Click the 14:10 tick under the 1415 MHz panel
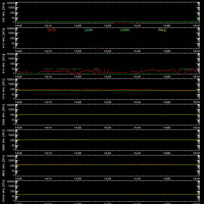The image size is (204, 204). pyautogui.click(x=48, y=102)
